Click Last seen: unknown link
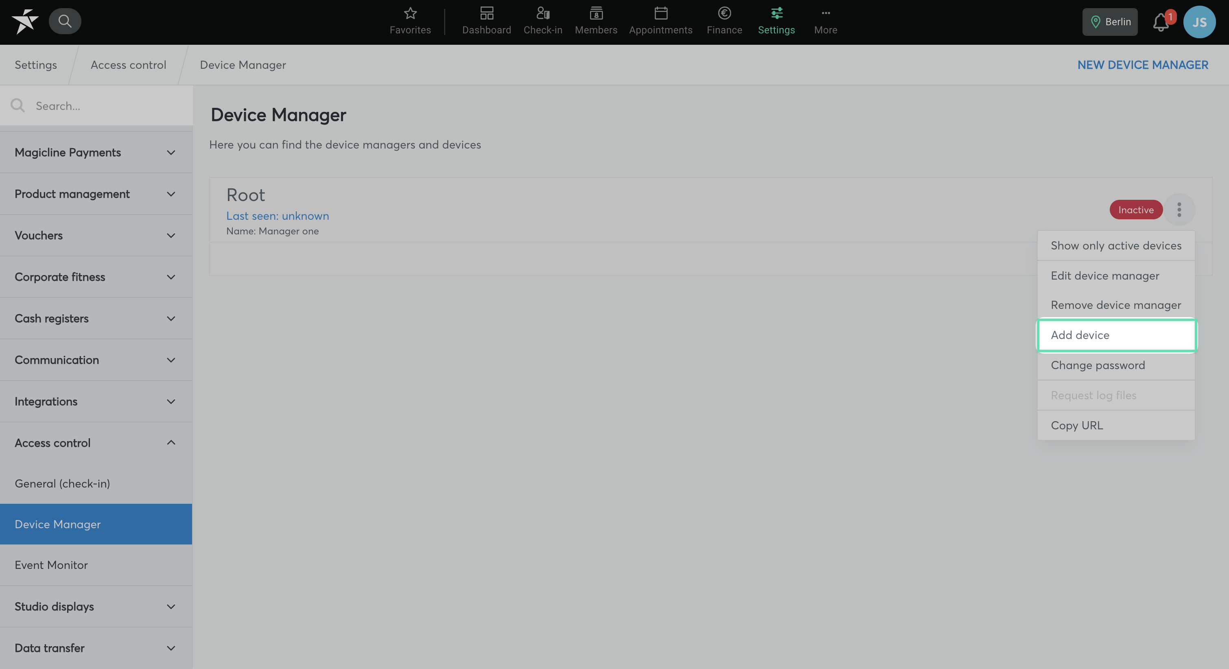This screenshot has height=669, width=1229. (278, 216)
